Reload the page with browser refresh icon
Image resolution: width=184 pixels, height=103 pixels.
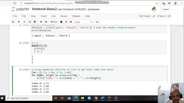click(15, 3)
